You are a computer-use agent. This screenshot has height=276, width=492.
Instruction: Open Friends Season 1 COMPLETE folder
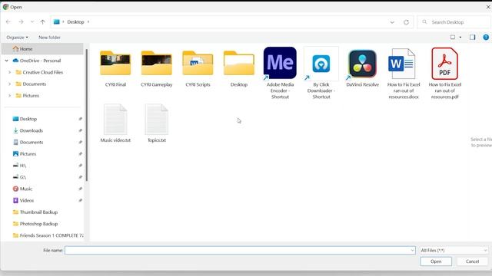pyautogui.click(x=48, y=235)
